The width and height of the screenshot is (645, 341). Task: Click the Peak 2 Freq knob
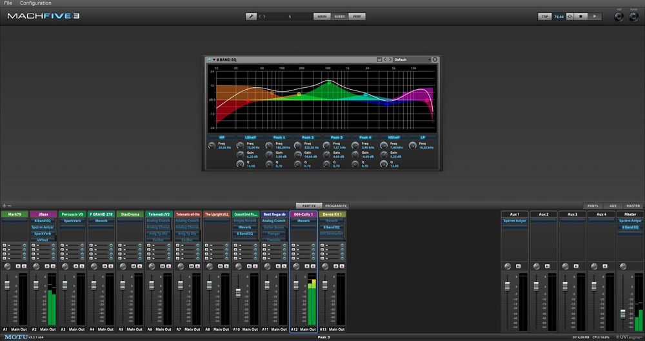pyautogui.click(x=298, y=145)
